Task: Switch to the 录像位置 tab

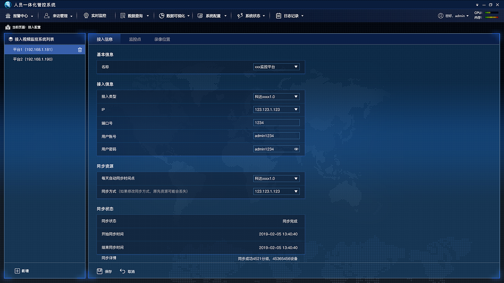Action: pos(162,39)
